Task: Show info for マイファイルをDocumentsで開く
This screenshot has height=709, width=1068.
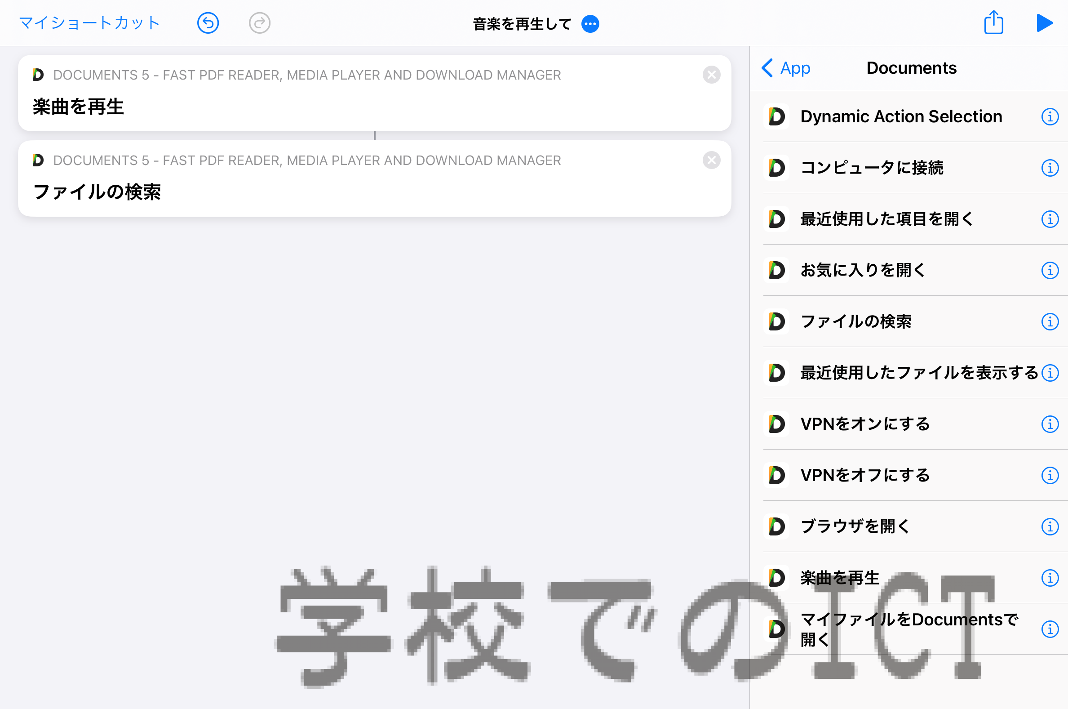Action: 1050,629
